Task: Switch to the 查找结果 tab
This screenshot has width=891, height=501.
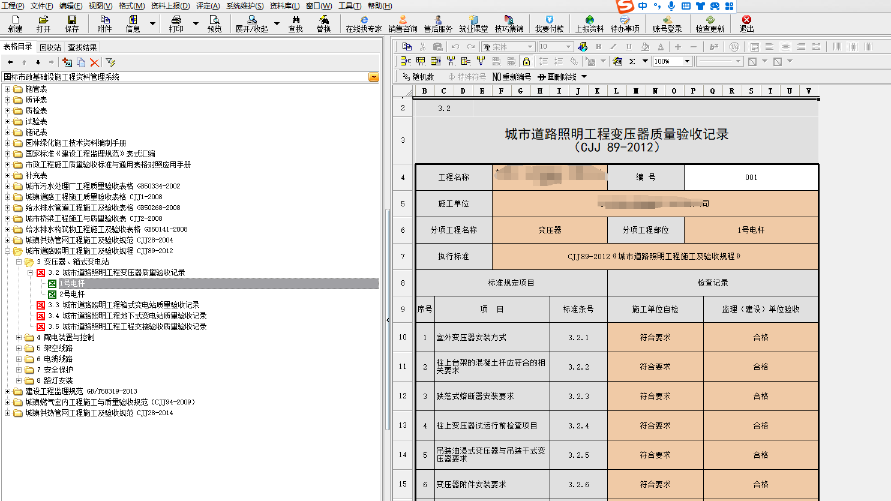Action: (82, 47)
